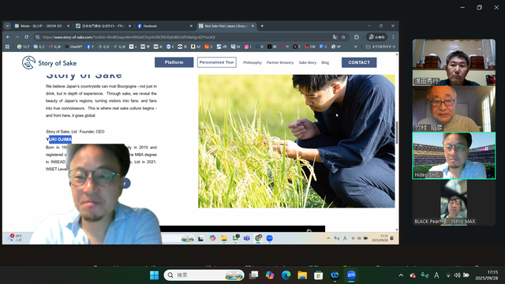This screenshot has height=284, width=505.
Task: Open the apps grid in bookmarks bar
Action: (x=7, y=47)
